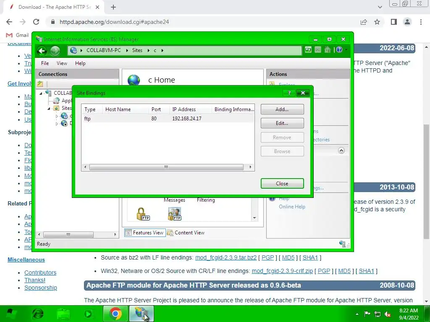Click the stop icon in IIS toolbar
This screenshot has width=430, height=322.
point(318,49)
